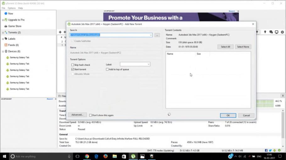The height and width of the screenshot is (160, 286).
Task: Click Report link above the top advertisement
Action: point(232,11)
